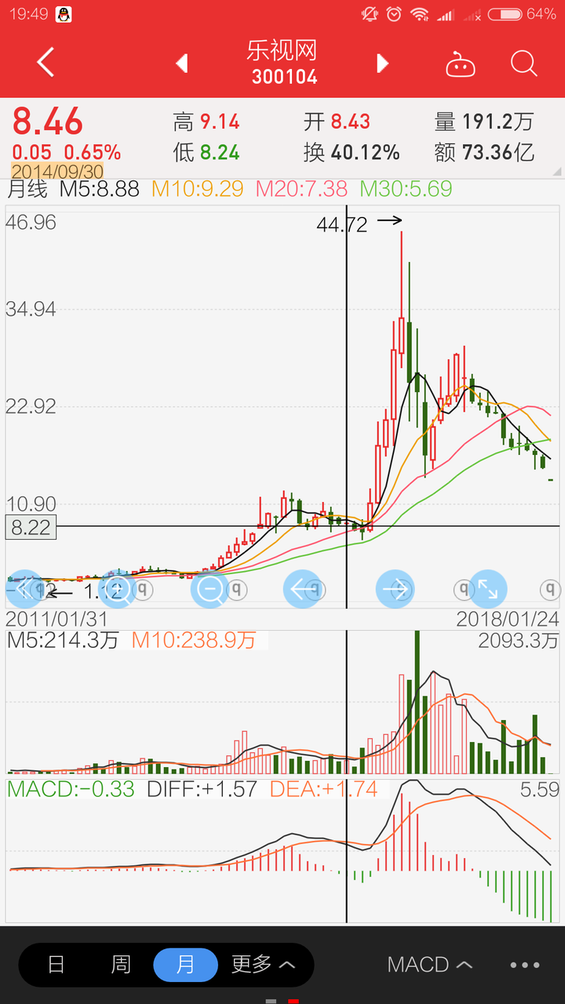
Task: Tap 额 73.36亿 amount value
Action: point(484,152)
